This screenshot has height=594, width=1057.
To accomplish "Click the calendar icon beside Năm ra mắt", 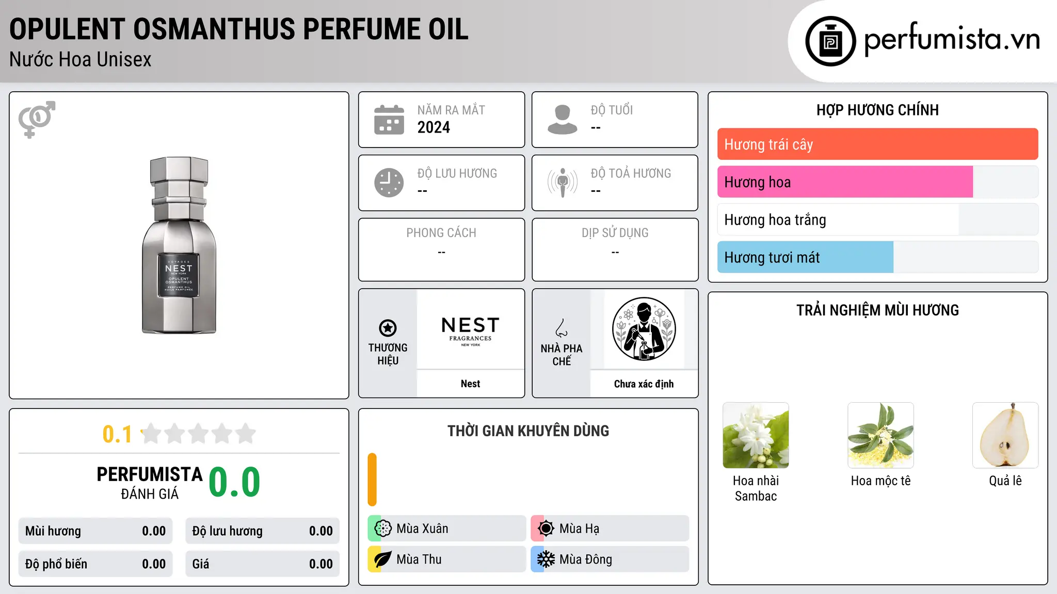I will pos(389,120).
